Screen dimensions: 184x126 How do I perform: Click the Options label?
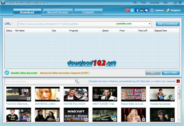[x=159, y=10]
